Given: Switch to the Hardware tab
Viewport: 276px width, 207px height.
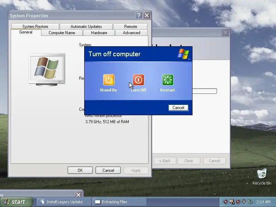Looking at the screenshot, I should click(x=99, y=33).
